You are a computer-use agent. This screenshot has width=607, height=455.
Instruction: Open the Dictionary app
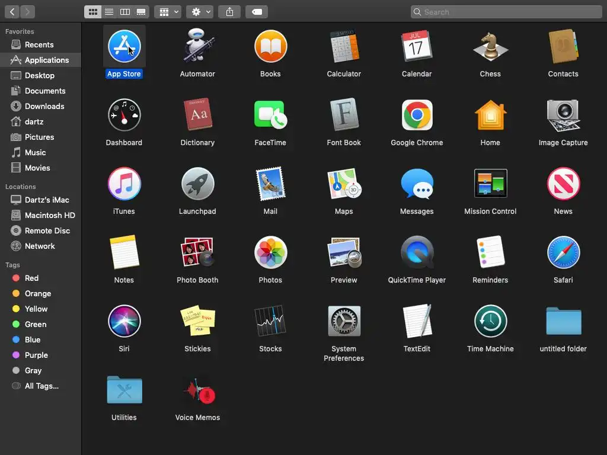197,114
